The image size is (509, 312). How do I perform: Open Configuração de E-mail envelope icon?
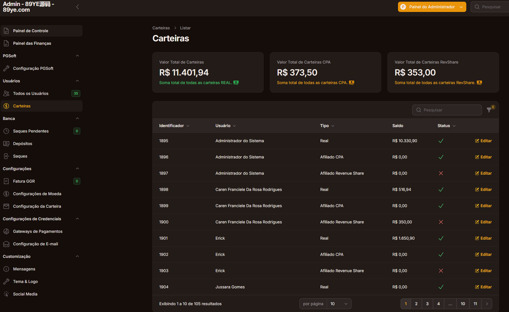[6, 244]
